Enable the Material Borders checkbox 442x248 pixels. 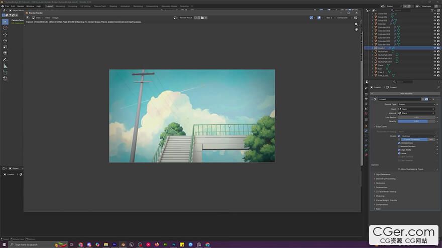399,146
